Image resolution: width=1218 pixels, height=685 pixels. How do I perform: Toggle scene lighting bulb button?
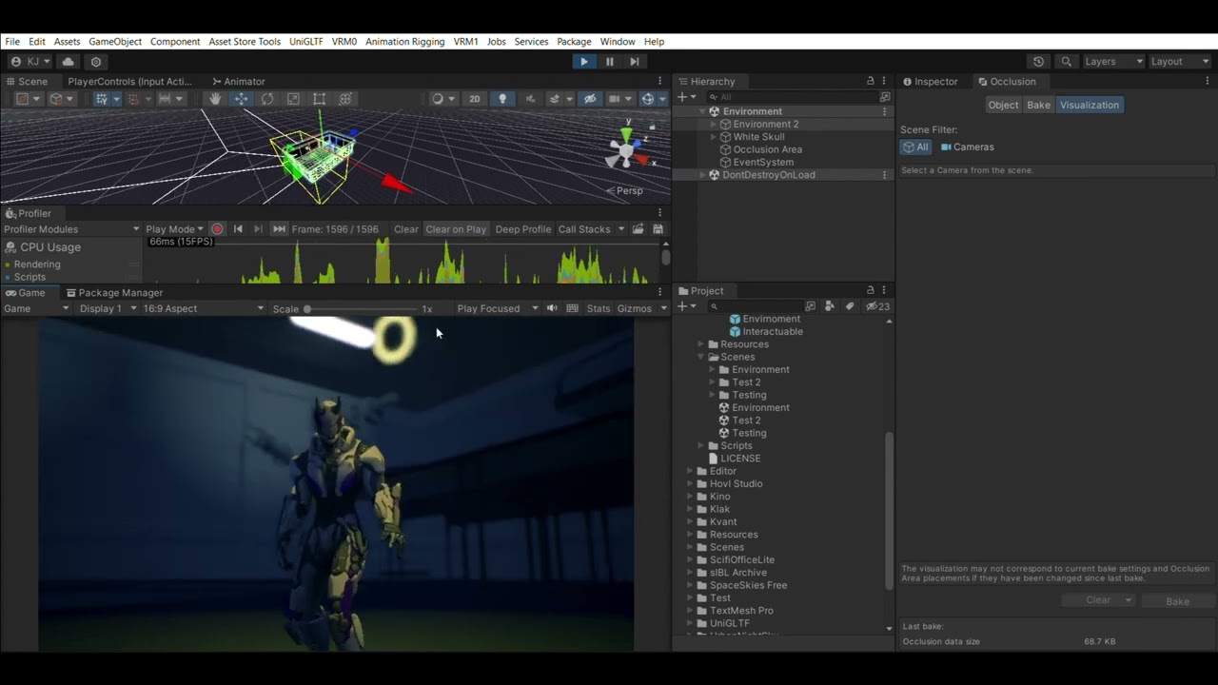tap(502, 99)
